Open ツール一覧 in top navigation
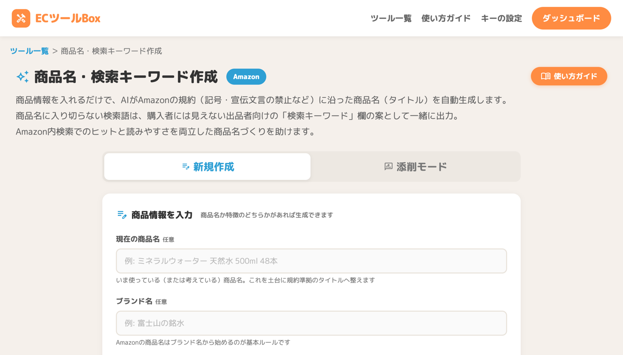 [x=391, y=18]
